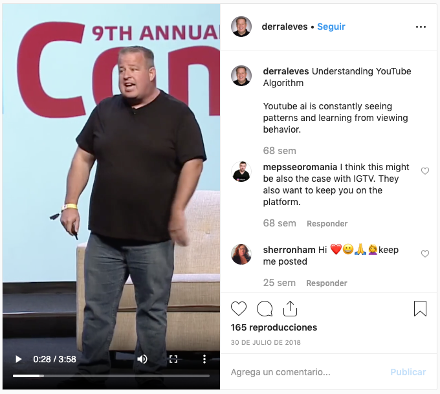Viewport: 440px width, 394px height.
Task: Reply to mepsseoromania's comment via Responder
Action: (327, 224)
